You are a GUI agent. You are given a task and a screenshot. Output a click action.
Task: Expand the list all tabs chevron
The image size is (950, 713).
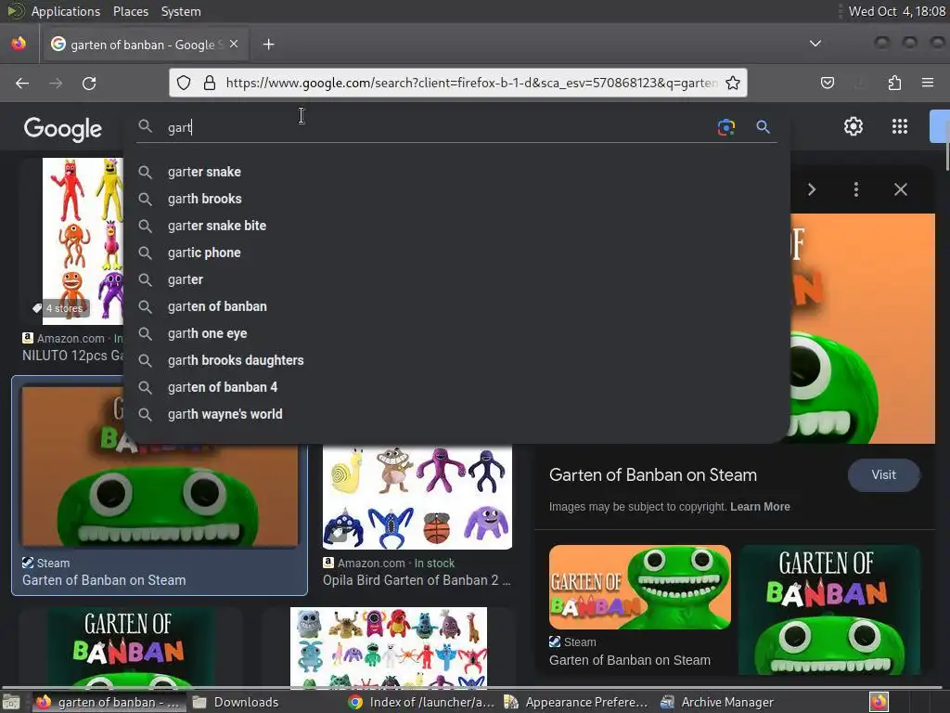(x=815, y=44)
